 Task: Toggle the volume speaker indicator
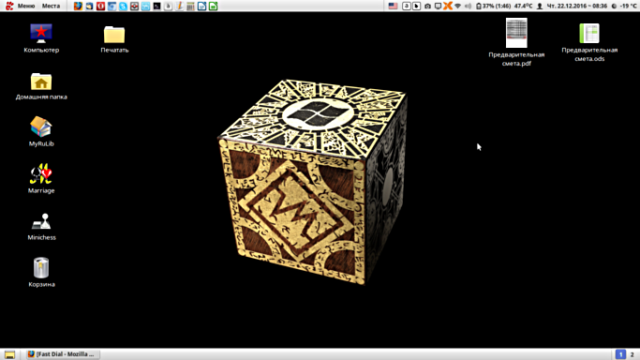click(x=469, y=7)
